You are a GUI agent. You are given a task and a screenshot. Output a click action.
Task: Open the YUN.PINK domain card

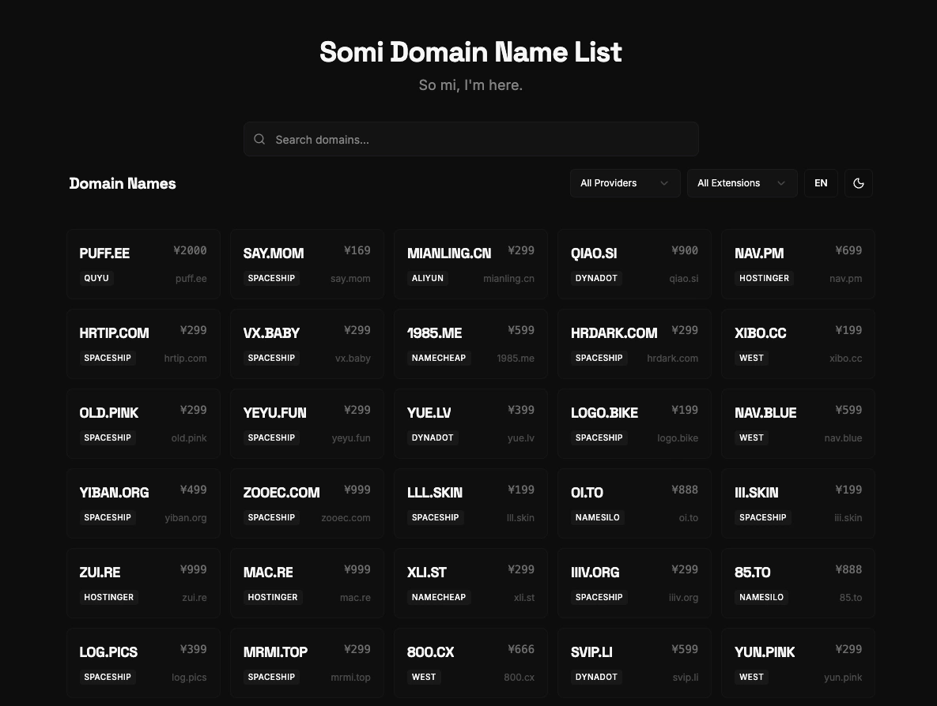(798, 663)
